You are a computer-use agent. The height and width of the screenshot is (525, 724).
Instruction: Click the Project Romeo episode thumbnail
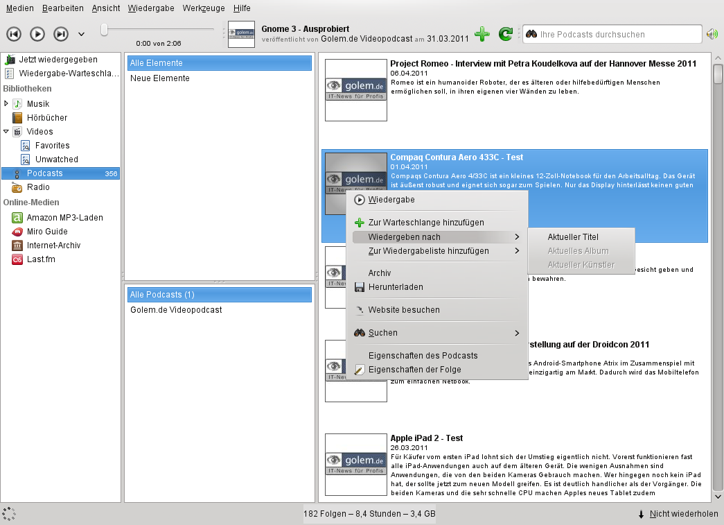(x=356, y=90)
